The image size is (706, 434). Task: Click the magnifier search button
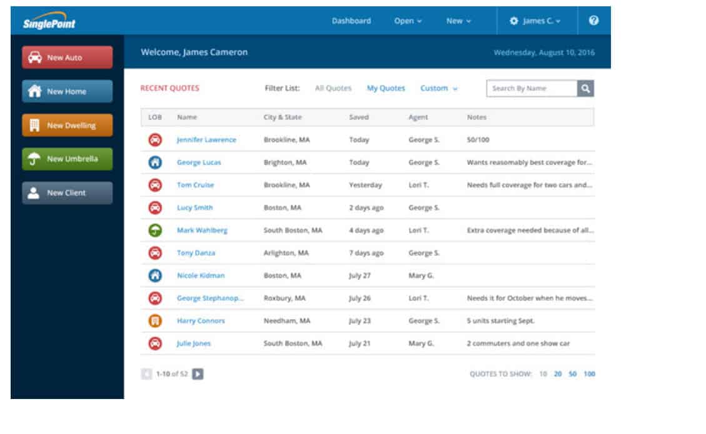coord(585,88)
